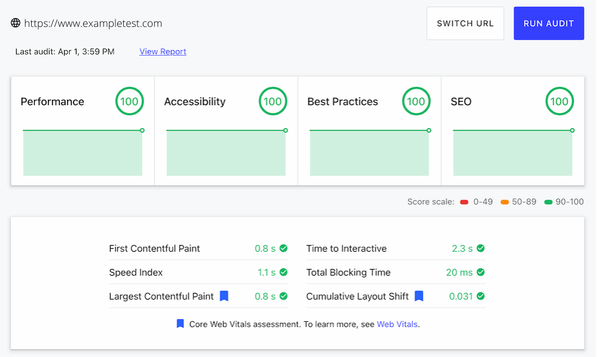Click the 0.8 s Largest Contentful Paint value

click(x=265, y=297)
